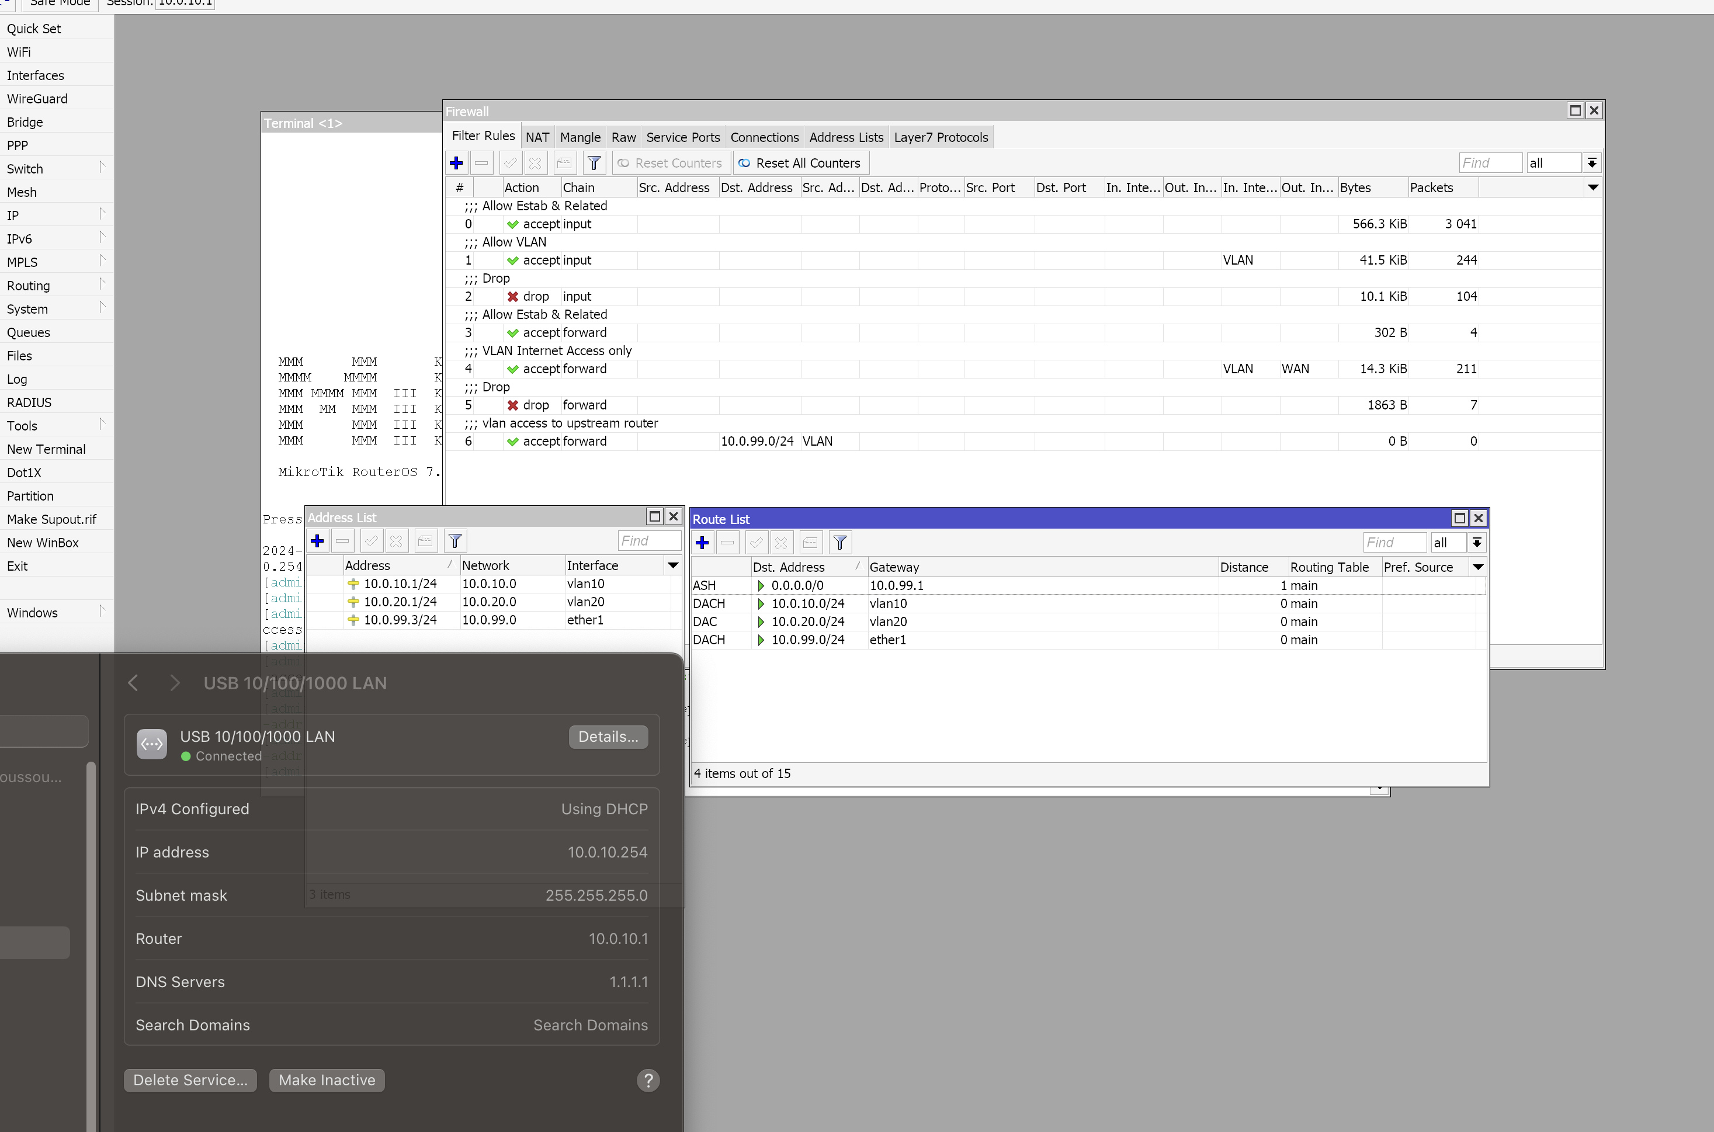1714x1132 pixels.
Task: Open the Address Lists tab
Action: 846,137
